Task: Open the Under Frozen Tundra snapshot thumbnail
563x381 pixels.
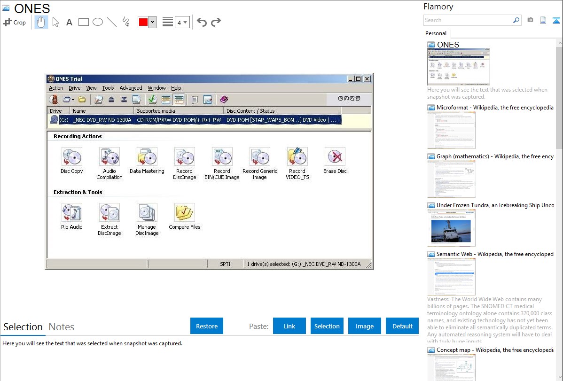Action: (451, 228)
